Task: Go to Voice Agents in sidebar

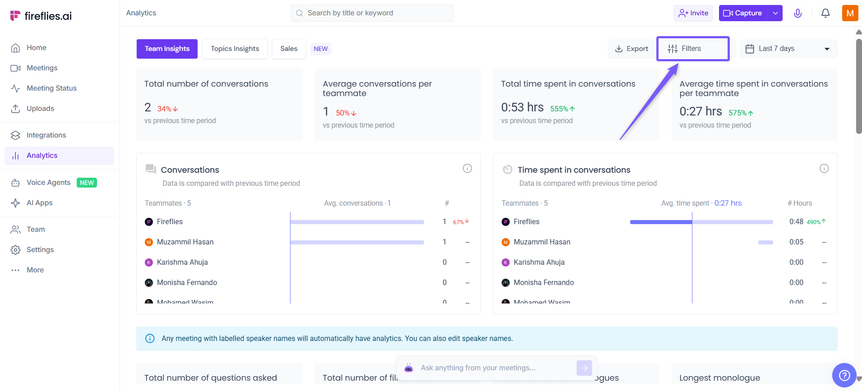Action: 48,182
